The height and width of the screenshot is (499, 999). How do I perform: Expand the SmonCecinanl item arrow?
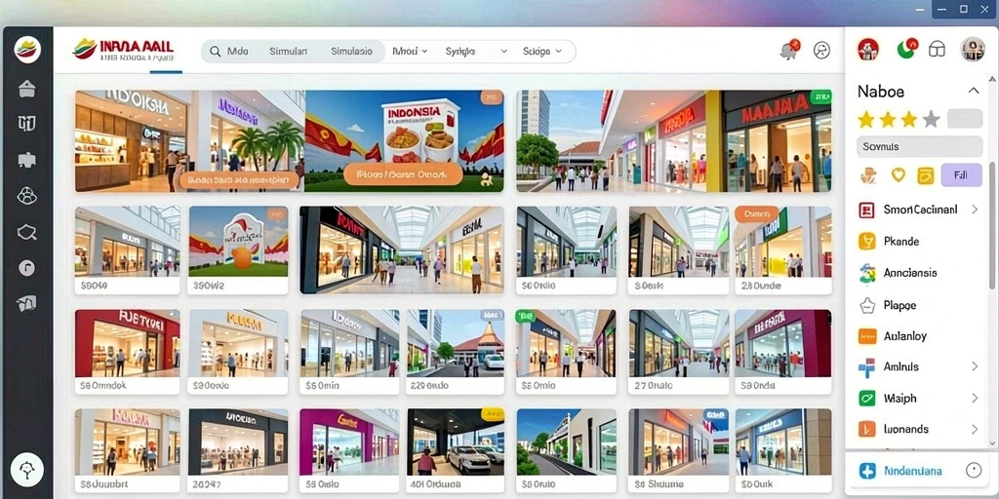coord(975,209)
